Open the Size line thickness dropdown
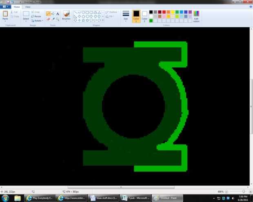 tap(126, 16)
